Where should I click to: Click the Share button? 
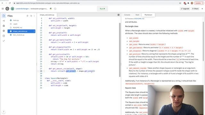pyautogui.click(x=195, y=9)
